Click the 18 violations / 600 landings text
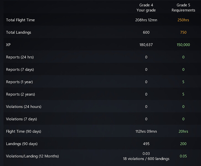Screen dimensions: 201x166 tap(146, 159)
